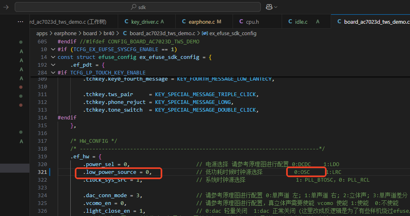This screenshot has width=410, height=216.
Task: Click the .light_close_en = 1 code line
Action: coord(114,211)
